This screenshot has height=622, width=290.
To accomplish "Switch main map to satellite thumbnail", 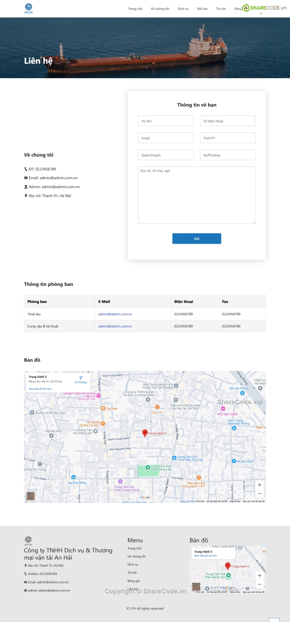I will 31,496.
